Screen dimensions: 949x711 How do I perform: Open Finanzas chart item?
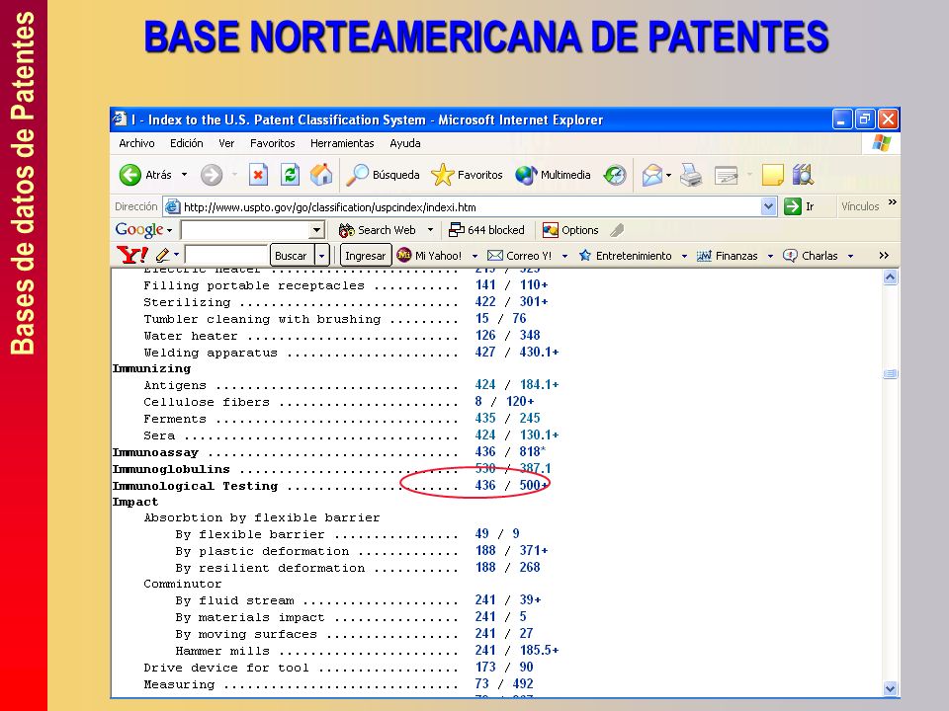[x=727, y=255]
